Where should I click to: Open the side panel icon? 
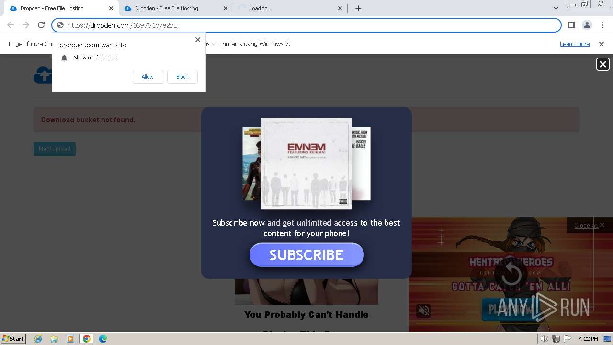[x=571, y=25]
